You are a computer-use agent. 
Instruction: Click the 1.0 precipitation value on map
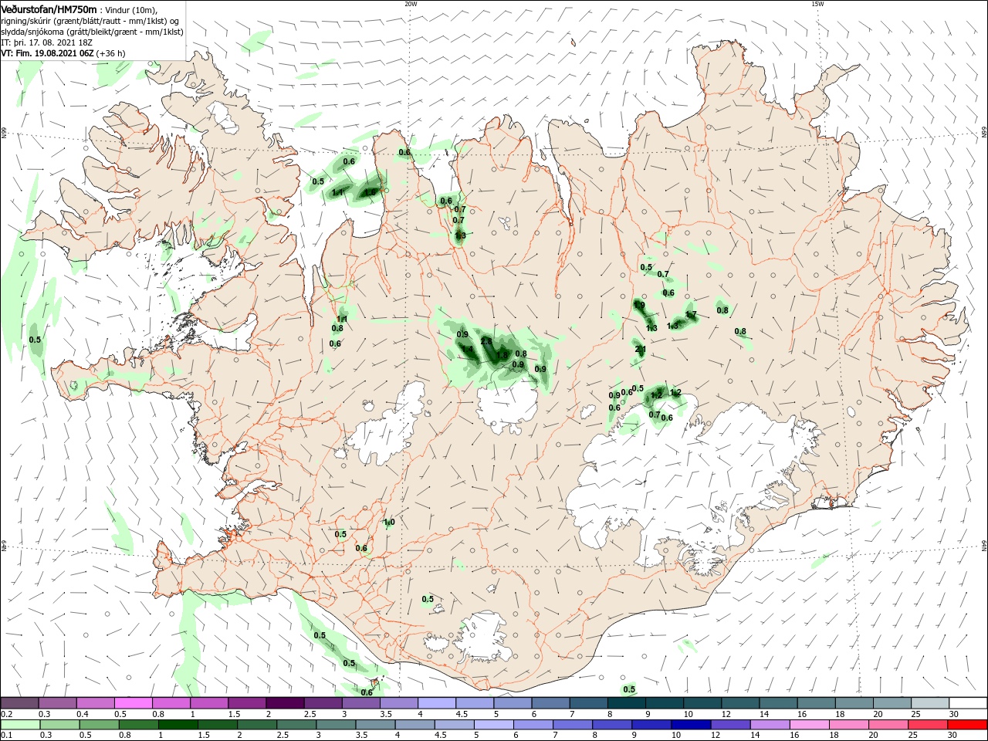point(389,523)
